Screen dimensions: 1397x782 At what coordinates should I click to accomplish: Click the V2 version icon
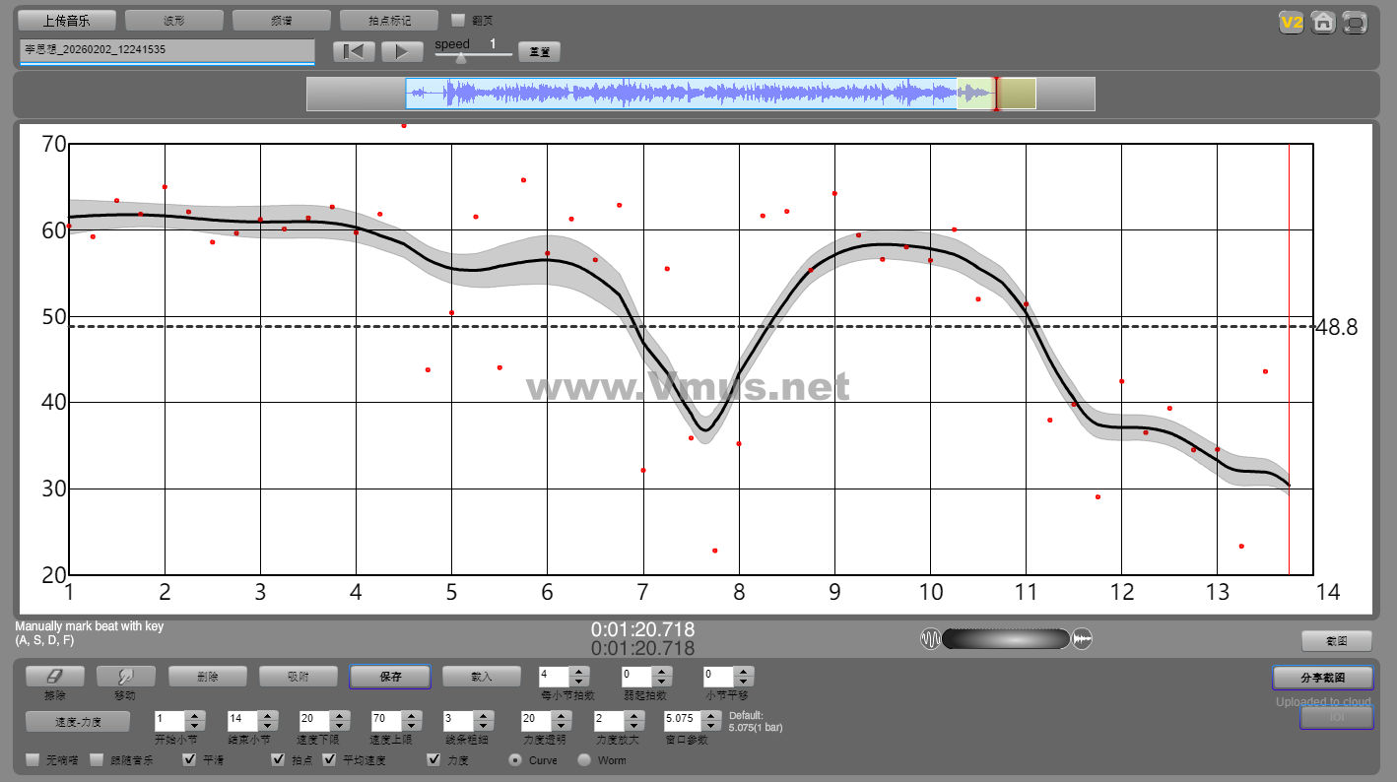pyautogui.click(x=1291, y=22)
